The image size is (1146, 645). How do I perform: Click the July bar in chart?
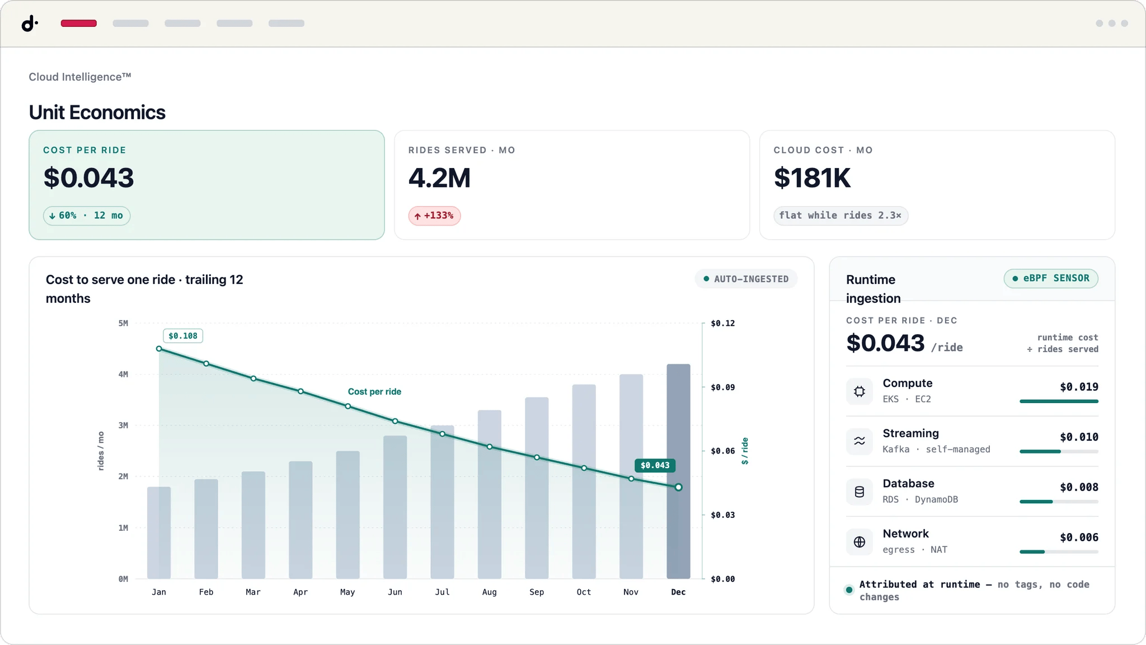tap(442, 502)
